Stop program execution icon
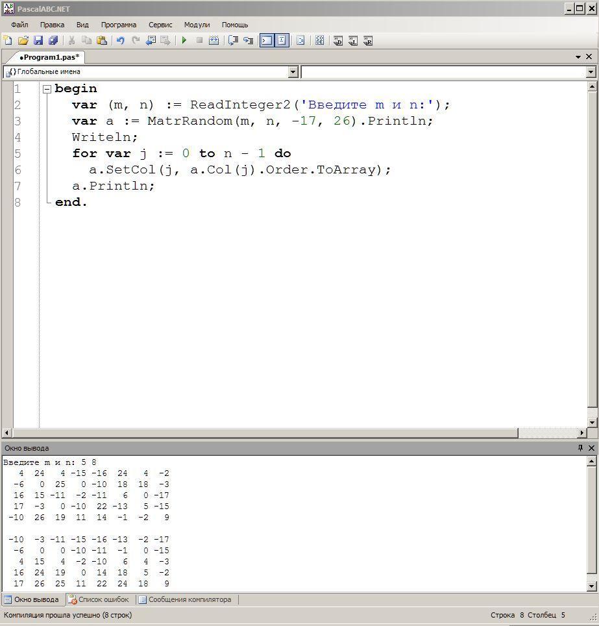This screenshot has width=599, height=626. pyautogui.click(x=199, y=40)
